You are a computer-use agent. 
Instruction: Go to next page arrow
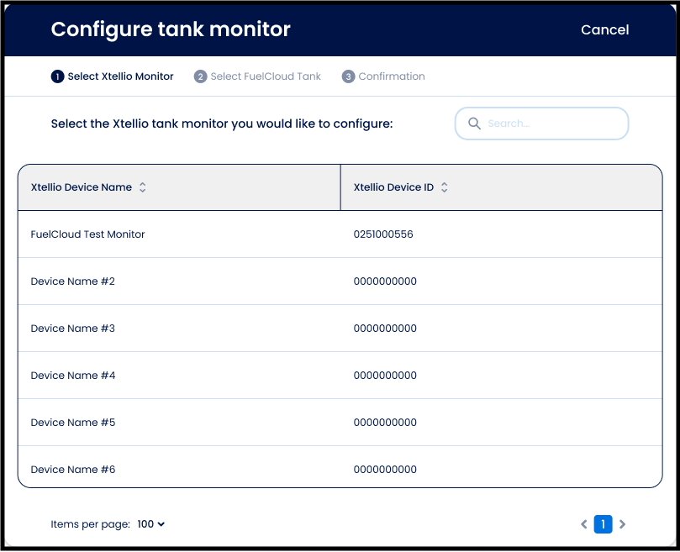tap(622, 524)
